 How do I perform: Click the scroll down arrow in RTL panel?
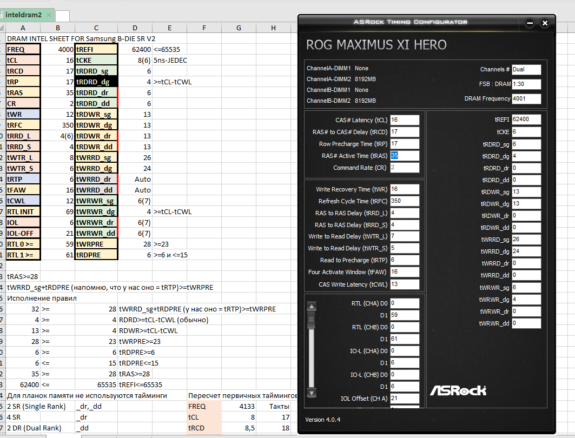pyautogui.click(x=312, y=393)
